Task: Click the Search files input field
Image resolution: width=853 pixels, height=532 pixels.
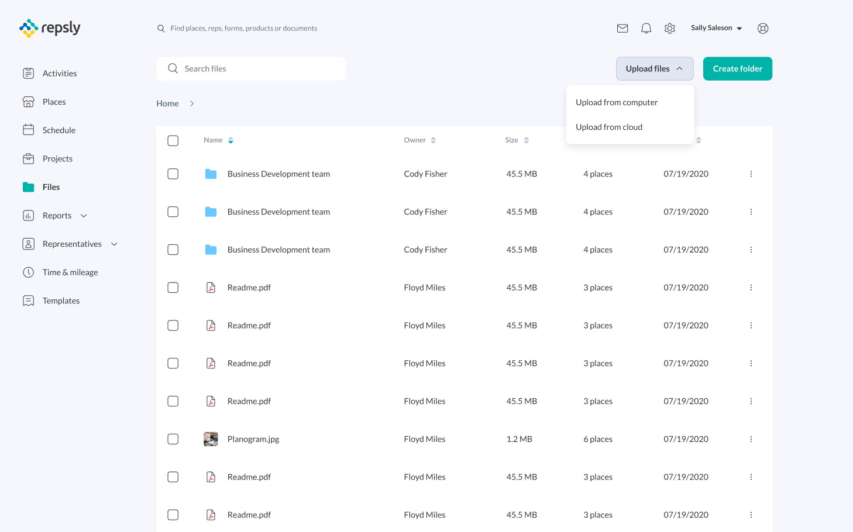Action: coord(257,68)
